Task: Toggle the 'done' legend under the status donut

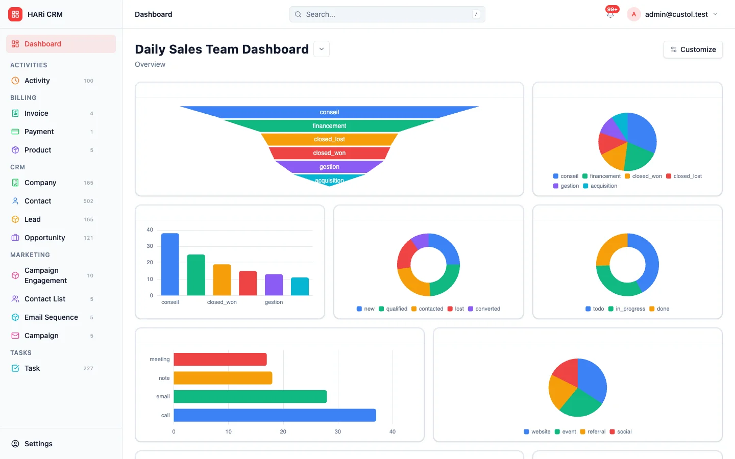Action: (x=659, y=309)
